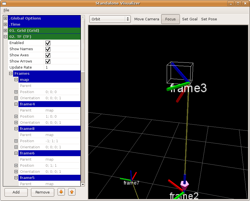The image size is (250, 201).
Task: Uncheck the Show Names checkbox
Action: pos(48,49)
